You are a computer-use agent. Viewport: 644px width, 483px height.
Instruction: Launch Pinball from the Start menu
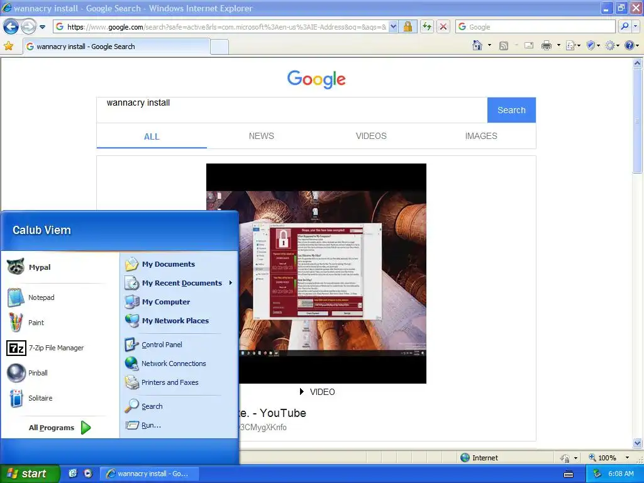(60, 373)
